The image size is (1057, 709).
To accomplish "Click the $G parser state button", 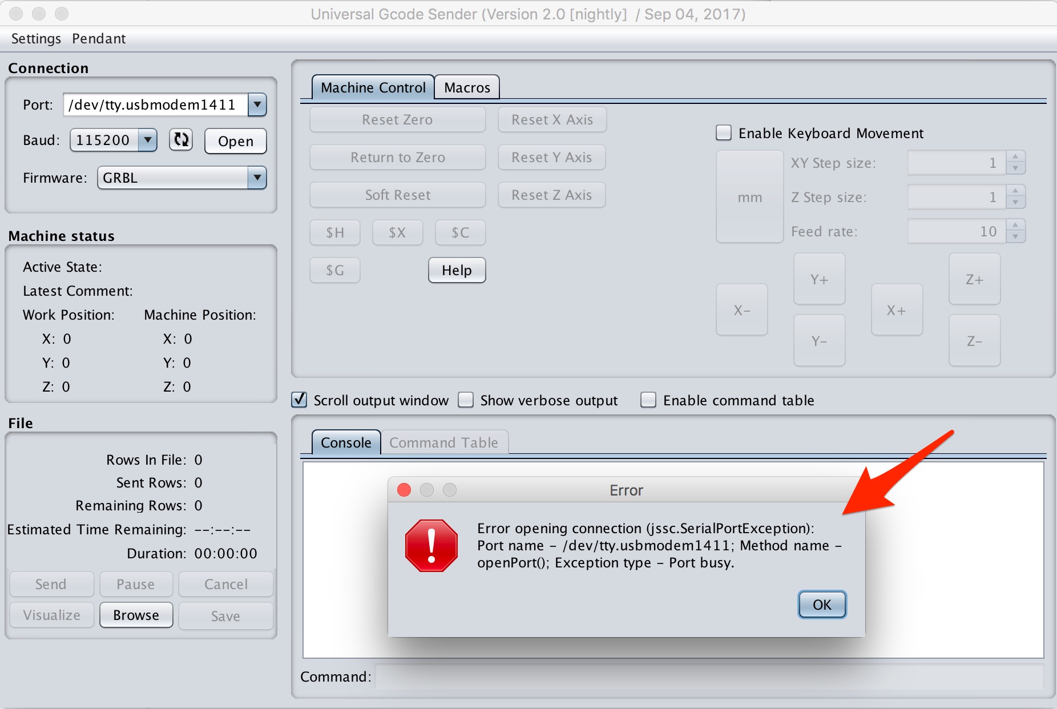I will tap(335, 270).
